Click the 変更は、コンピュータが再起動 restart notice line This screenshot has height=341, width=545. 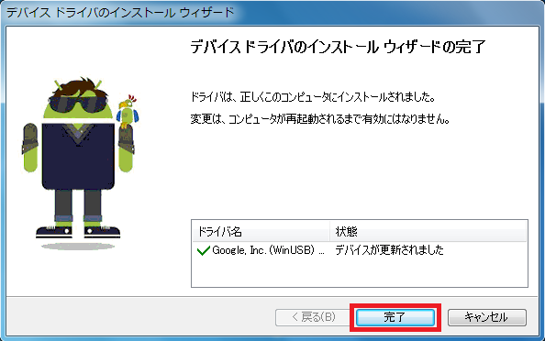pos(320,119)
